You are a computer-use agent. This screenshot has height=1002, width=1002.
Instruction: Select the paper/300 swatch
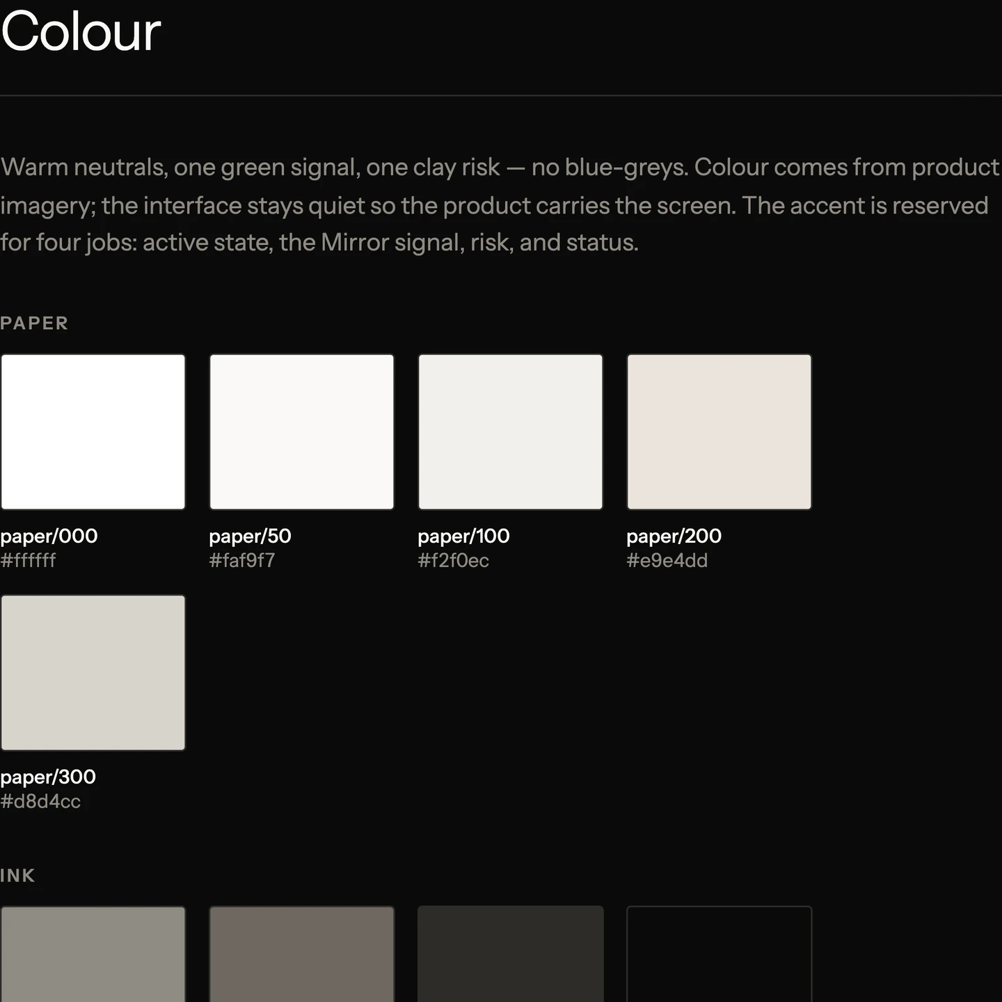click(93, 673)
